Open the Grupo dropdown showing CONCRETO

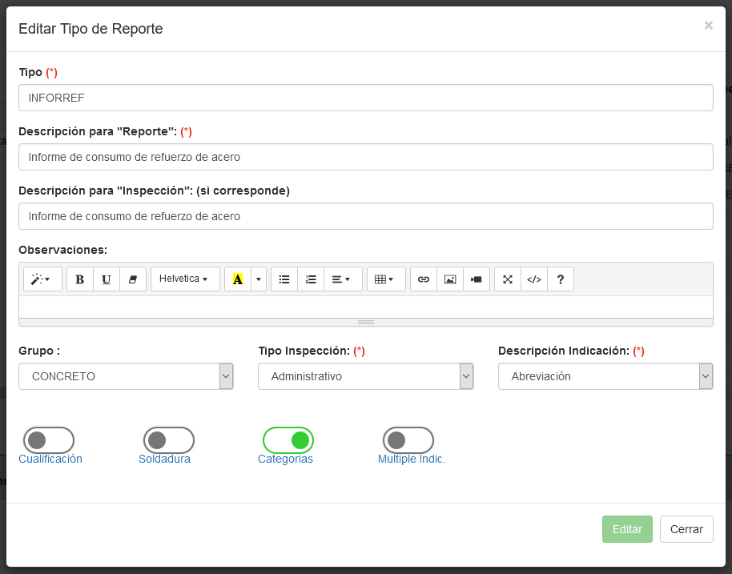(x=126, y=376)
